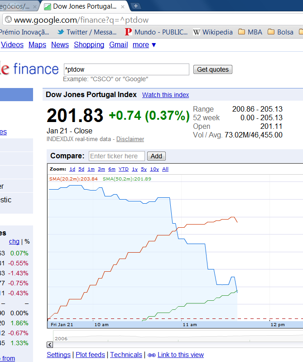This screenshot has width=303, height=362.
Task: Click the 201.83 index value
Action: point(75,115)
